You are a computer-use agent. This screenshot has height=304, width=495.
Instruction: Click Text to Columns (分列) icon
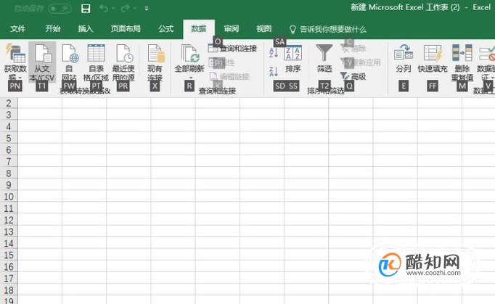404,53
